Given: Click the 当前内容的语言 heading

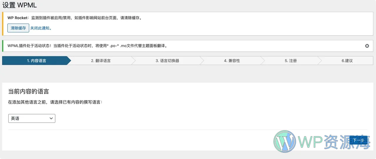Looking at the screenshot, I should 29,91.
